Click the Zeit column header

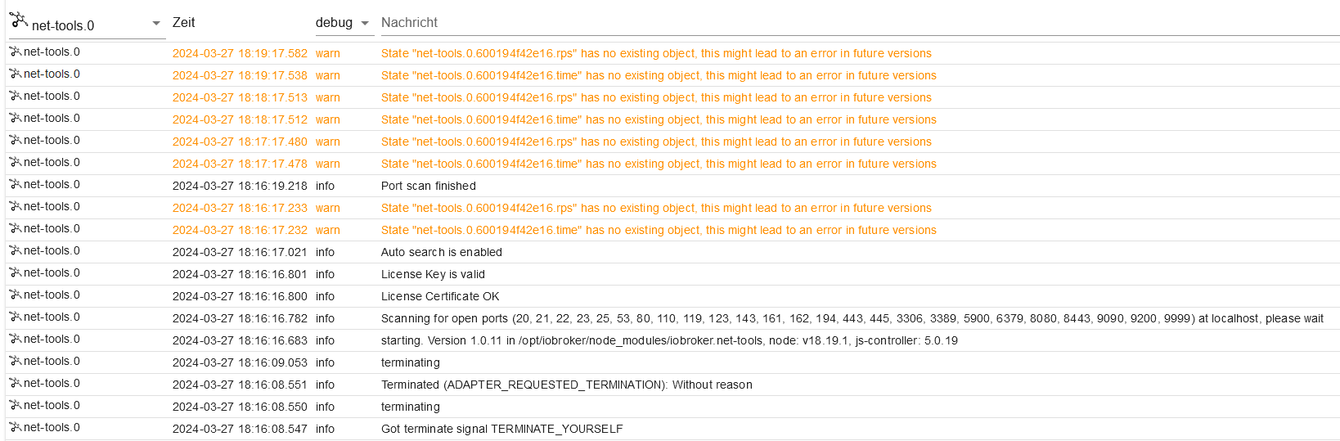[x=184, y=23]
